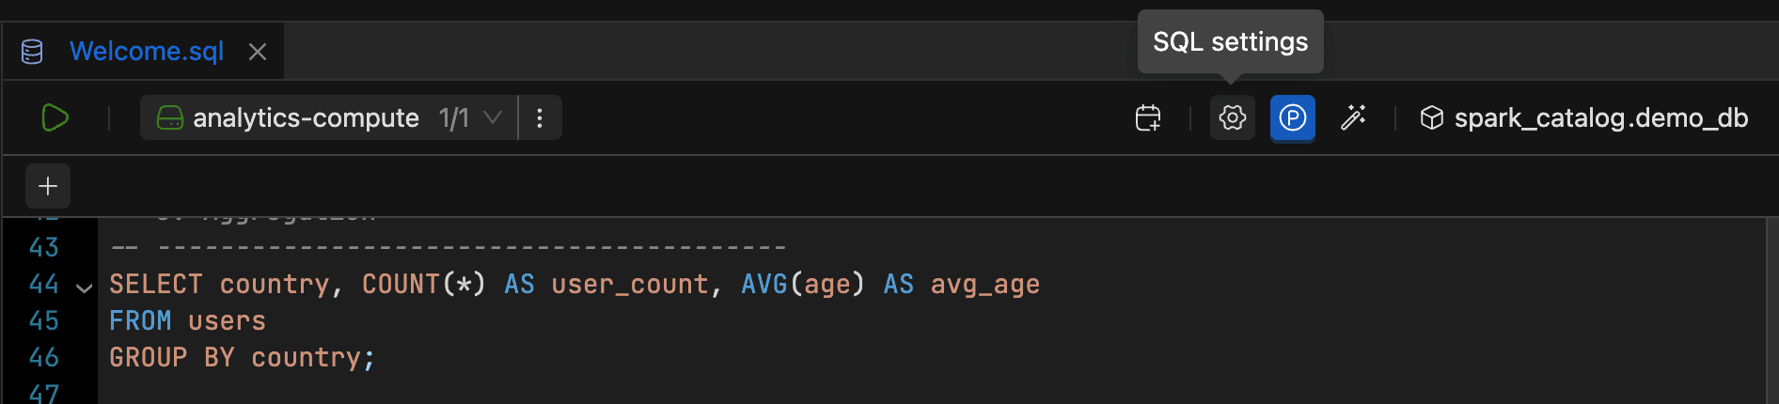The height and width of the screenshot is (404, 1779).
Task: Close the Welcome.sql tab
Action: point(258,52)
